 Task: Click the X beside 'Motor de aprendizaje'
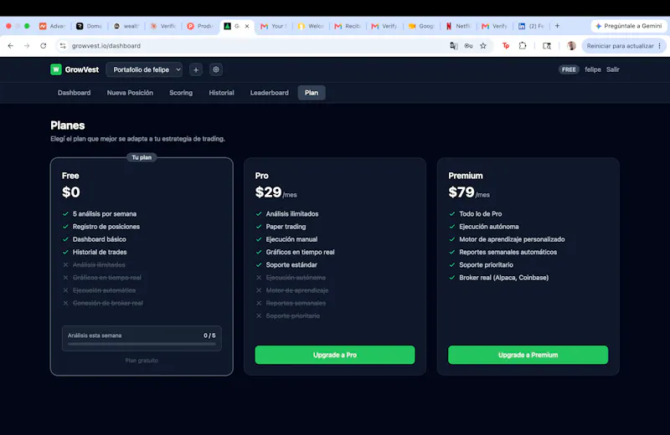(259, 290)
